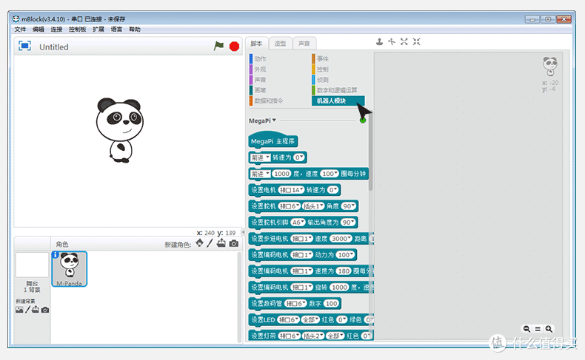585x360 pixels.
Task: Open the 接口1A dropdown in the 设置电机 block
Action: (x=291, y=190)
